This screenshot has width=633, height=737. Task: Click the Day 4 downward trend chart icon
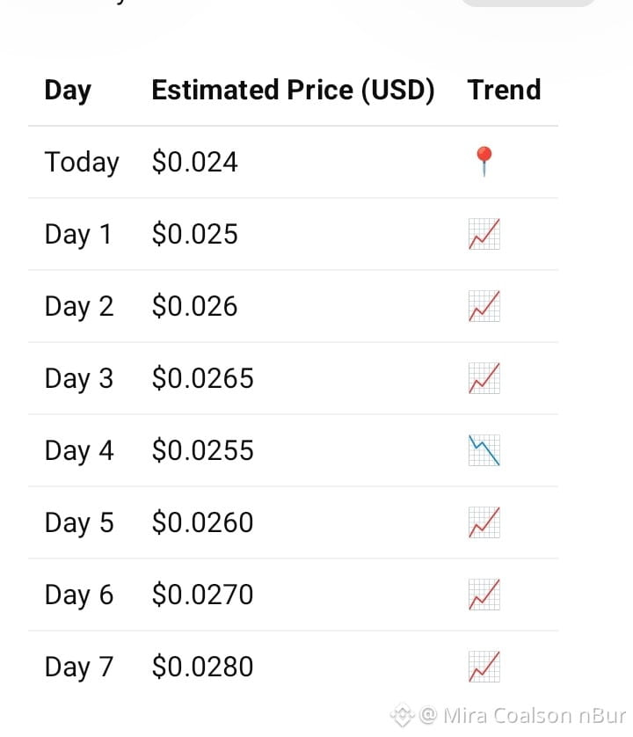[484, 450]
